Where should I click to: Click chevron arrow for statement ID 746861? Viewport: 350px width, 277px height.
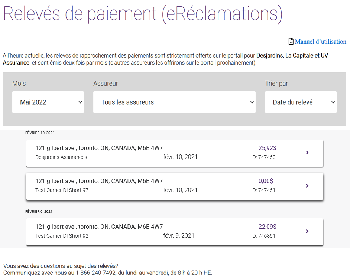[x=307, y=231]
